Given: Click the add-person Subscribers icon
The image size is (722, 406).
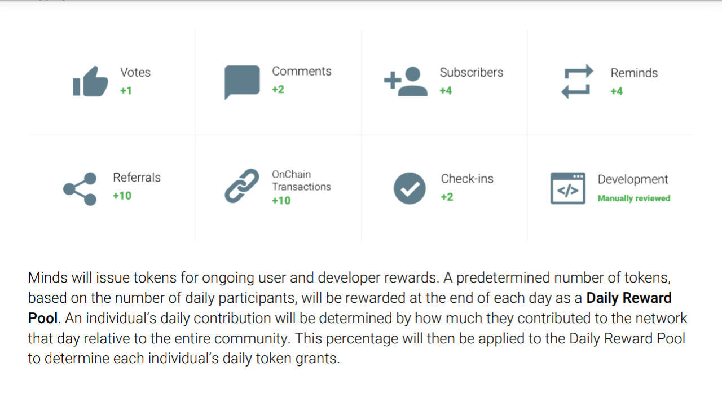Looking at the screenshot, I should coord(406,82).
